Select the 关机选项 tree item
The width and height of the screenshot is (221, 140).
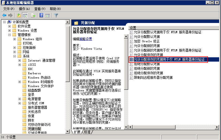tap(34, 112)
